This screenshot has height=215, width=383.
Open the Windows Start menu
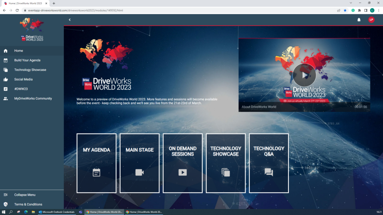pos(3,212)
